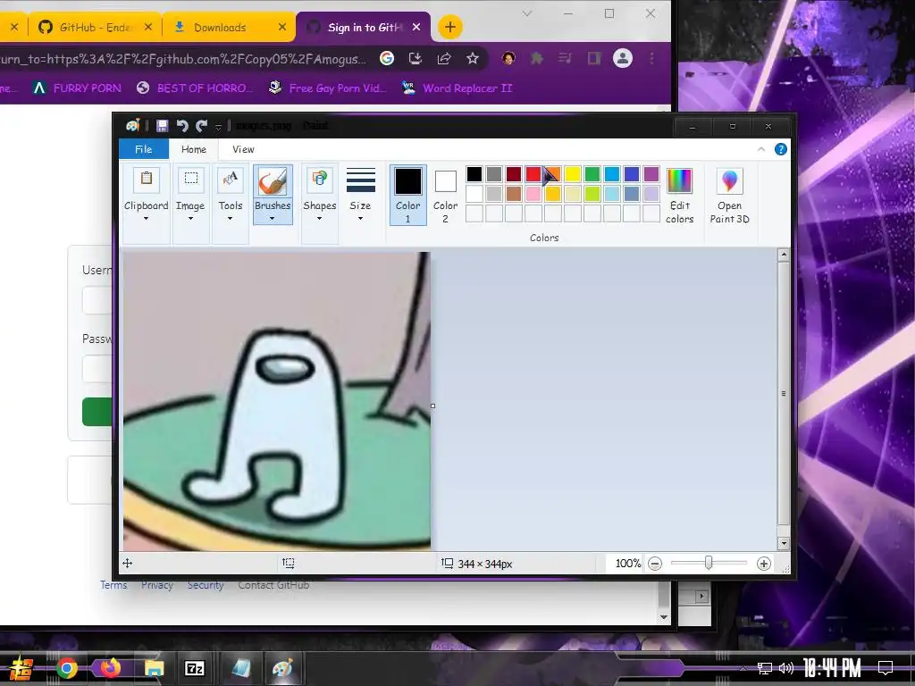Close the Sign in to GitHub tab
The width and height of the screenshot is (915, 686).
(x=416, y=27)
